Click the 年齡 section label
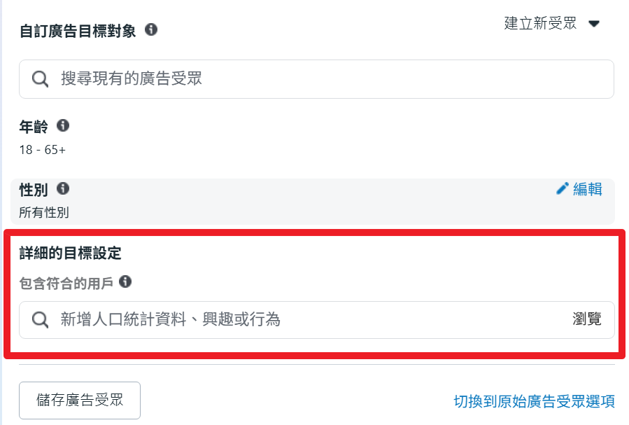Screen dimensions: 629x425 point(34,127)
